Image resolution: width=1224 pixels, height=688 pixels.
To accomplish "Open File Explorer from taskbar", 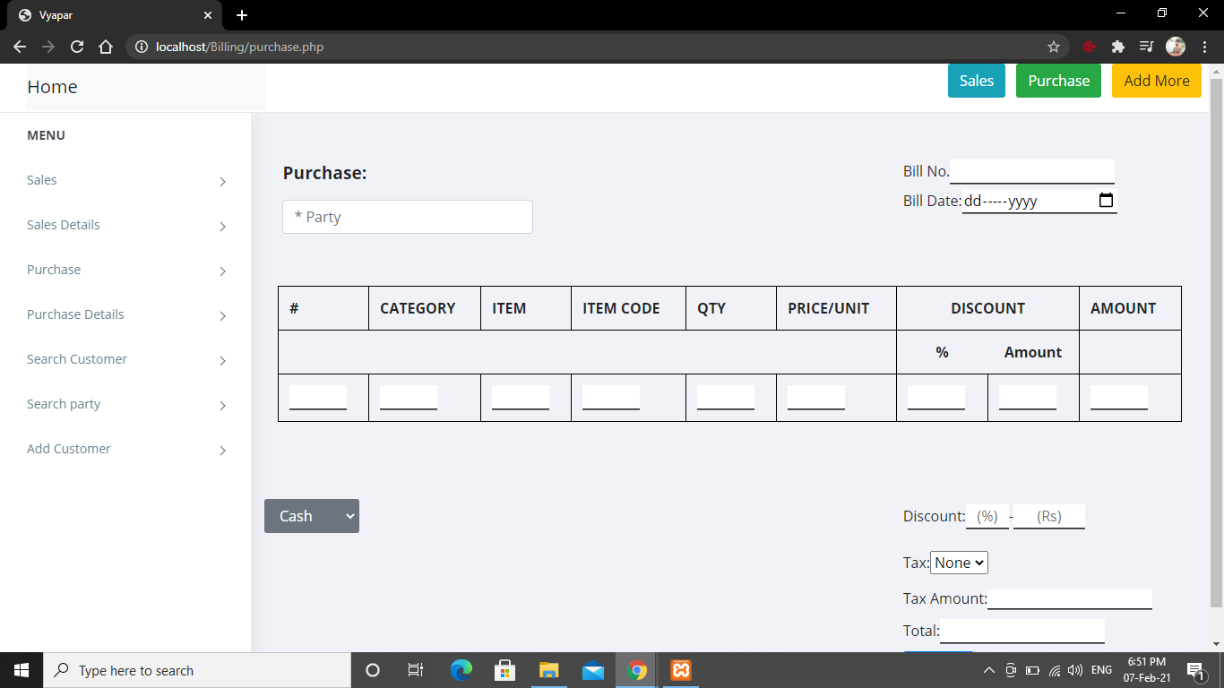I will click(548, 670).
